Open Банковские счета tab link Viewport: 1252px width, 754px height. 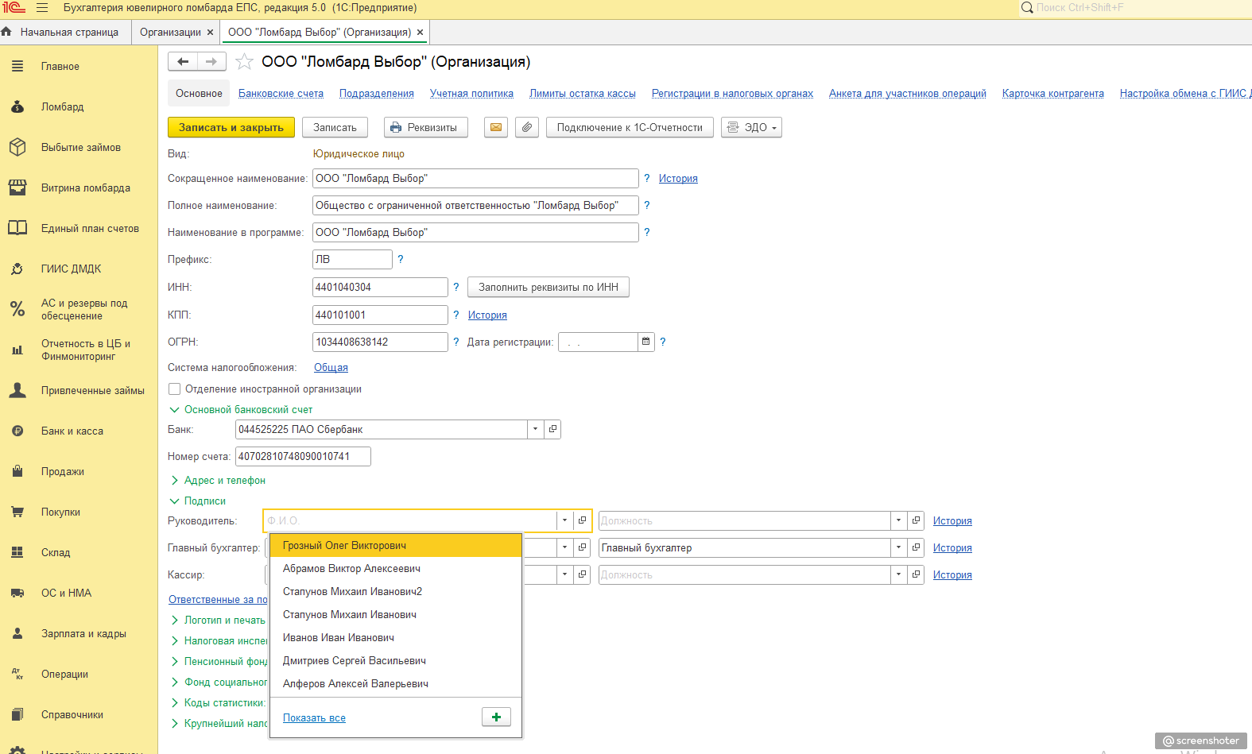281,94
